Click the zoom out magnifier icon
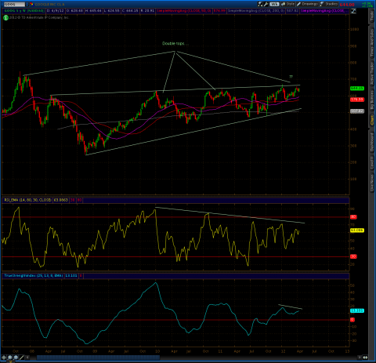The image size is (376, 363). (16, 358)
